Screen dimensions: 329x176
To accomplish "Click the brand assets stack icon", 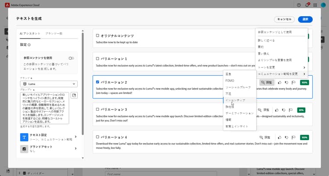I will pos(24,149).
